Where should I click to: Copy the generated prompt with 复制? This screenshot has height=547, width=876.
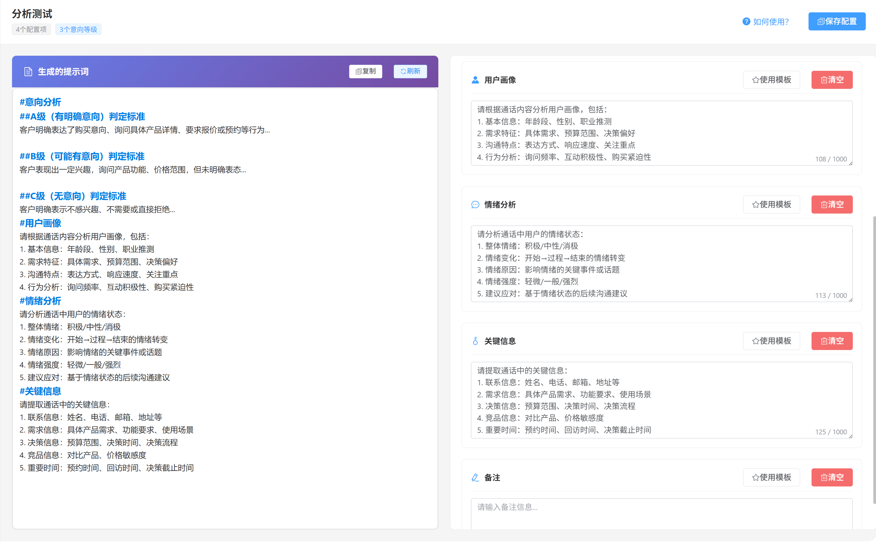(x=365, y=71)
